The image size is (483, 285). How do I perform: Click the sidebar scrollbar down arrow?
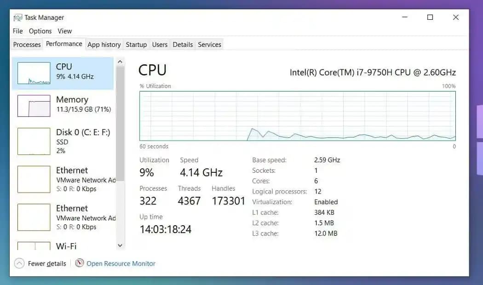(120, 245)
